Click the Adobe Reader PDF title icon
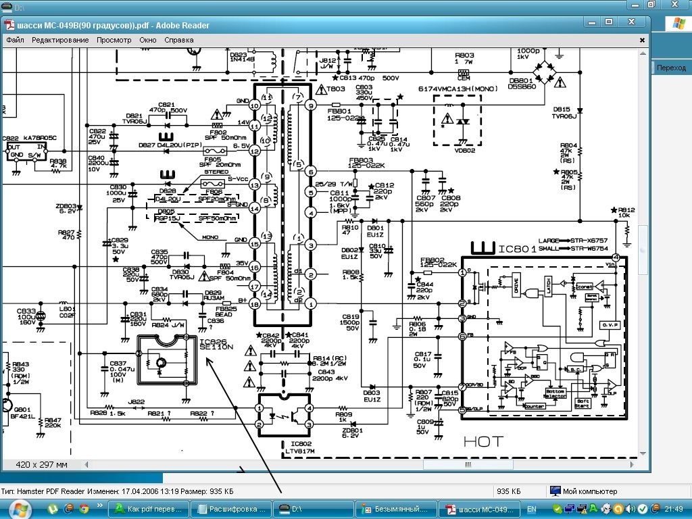 coord(9,25)
